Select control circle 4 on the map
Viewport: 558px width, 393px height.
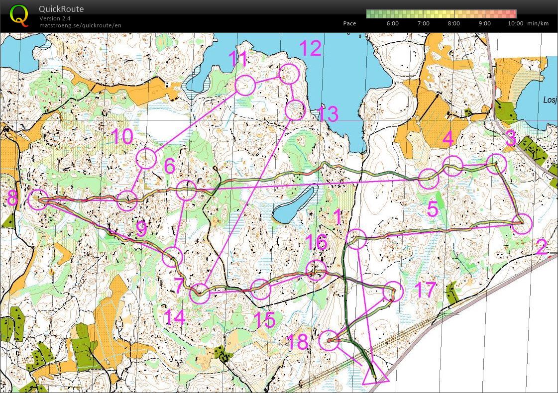click(452, 166)
